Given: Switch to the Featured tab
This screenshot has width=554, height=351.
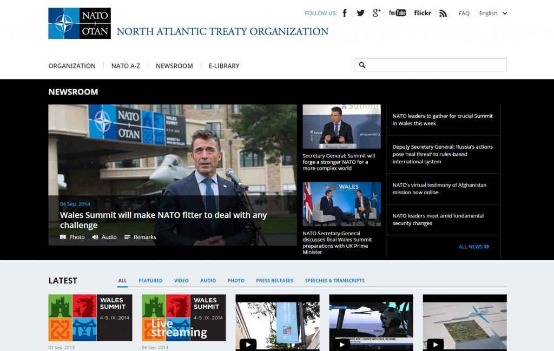Looking at the screenshot, I should click(x=150, y=281).
